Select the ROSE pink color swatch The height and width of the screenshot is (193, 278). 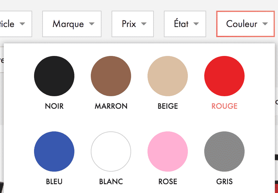pyautogui.click(x=167, y=151)
